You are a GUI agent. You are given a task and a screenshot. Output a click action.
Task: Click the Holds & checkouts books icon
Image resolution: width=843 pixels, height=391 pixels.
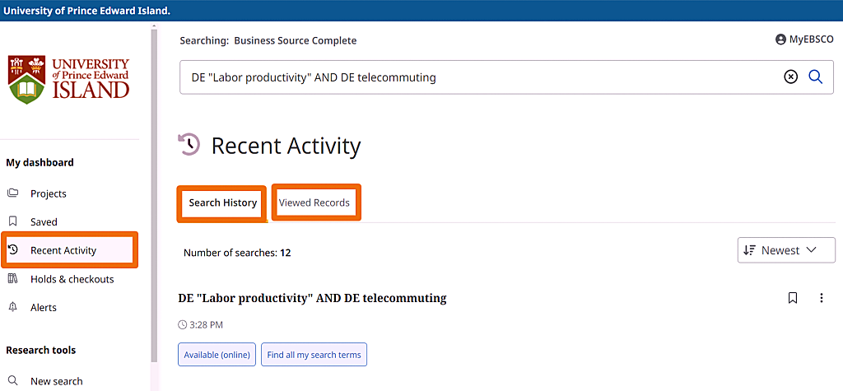[x=13, y=279]
